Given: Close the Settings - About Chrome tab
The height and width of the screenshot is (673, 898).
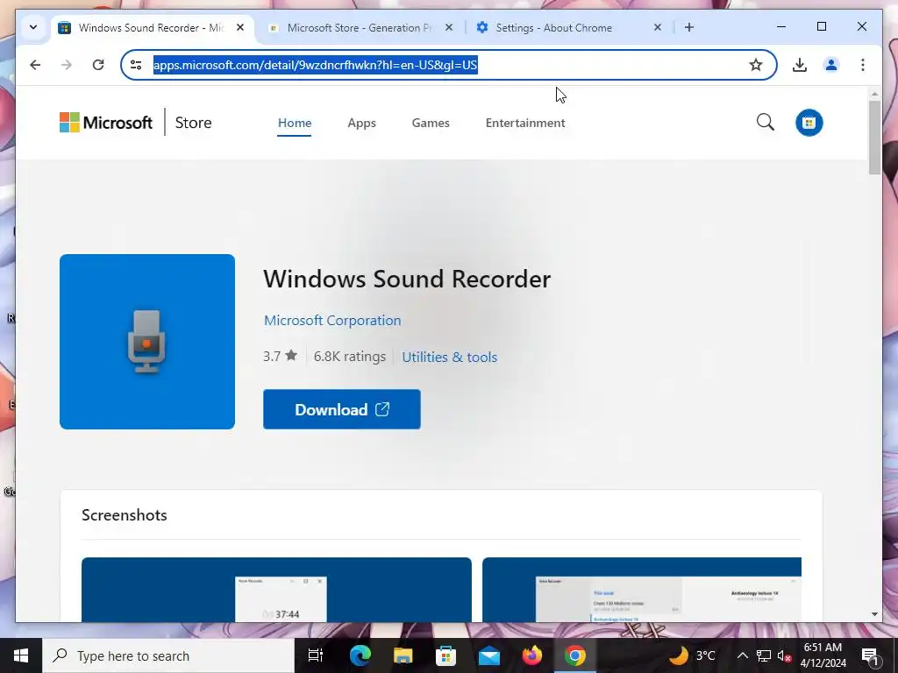Looking at the screenshot, I should pyautogui.click(x=658, y=27).
